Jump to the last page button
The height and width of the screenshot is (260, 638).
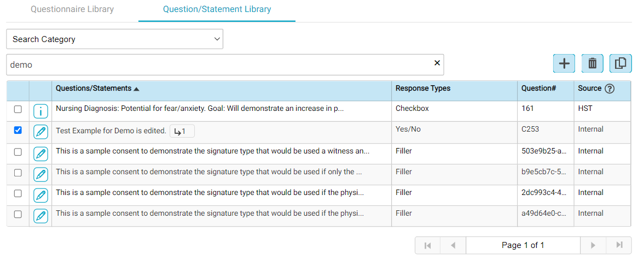click(x=619, y=245)
